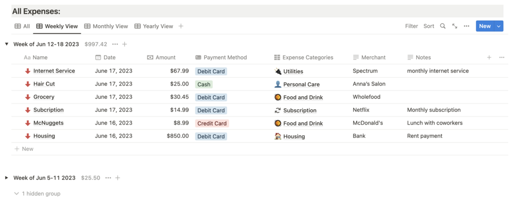Click the Filter button
Viewport: 518px width, 205px height.
(412, 26)
